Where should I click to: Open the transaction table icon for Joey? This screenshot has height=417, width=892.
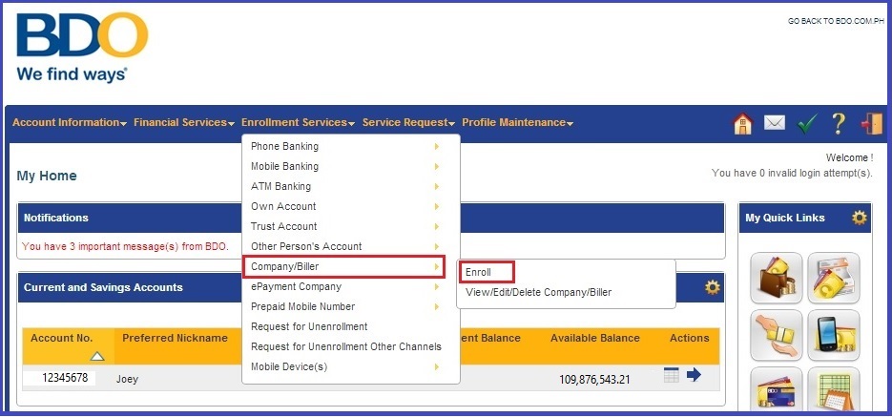click(x=672, y=375)
